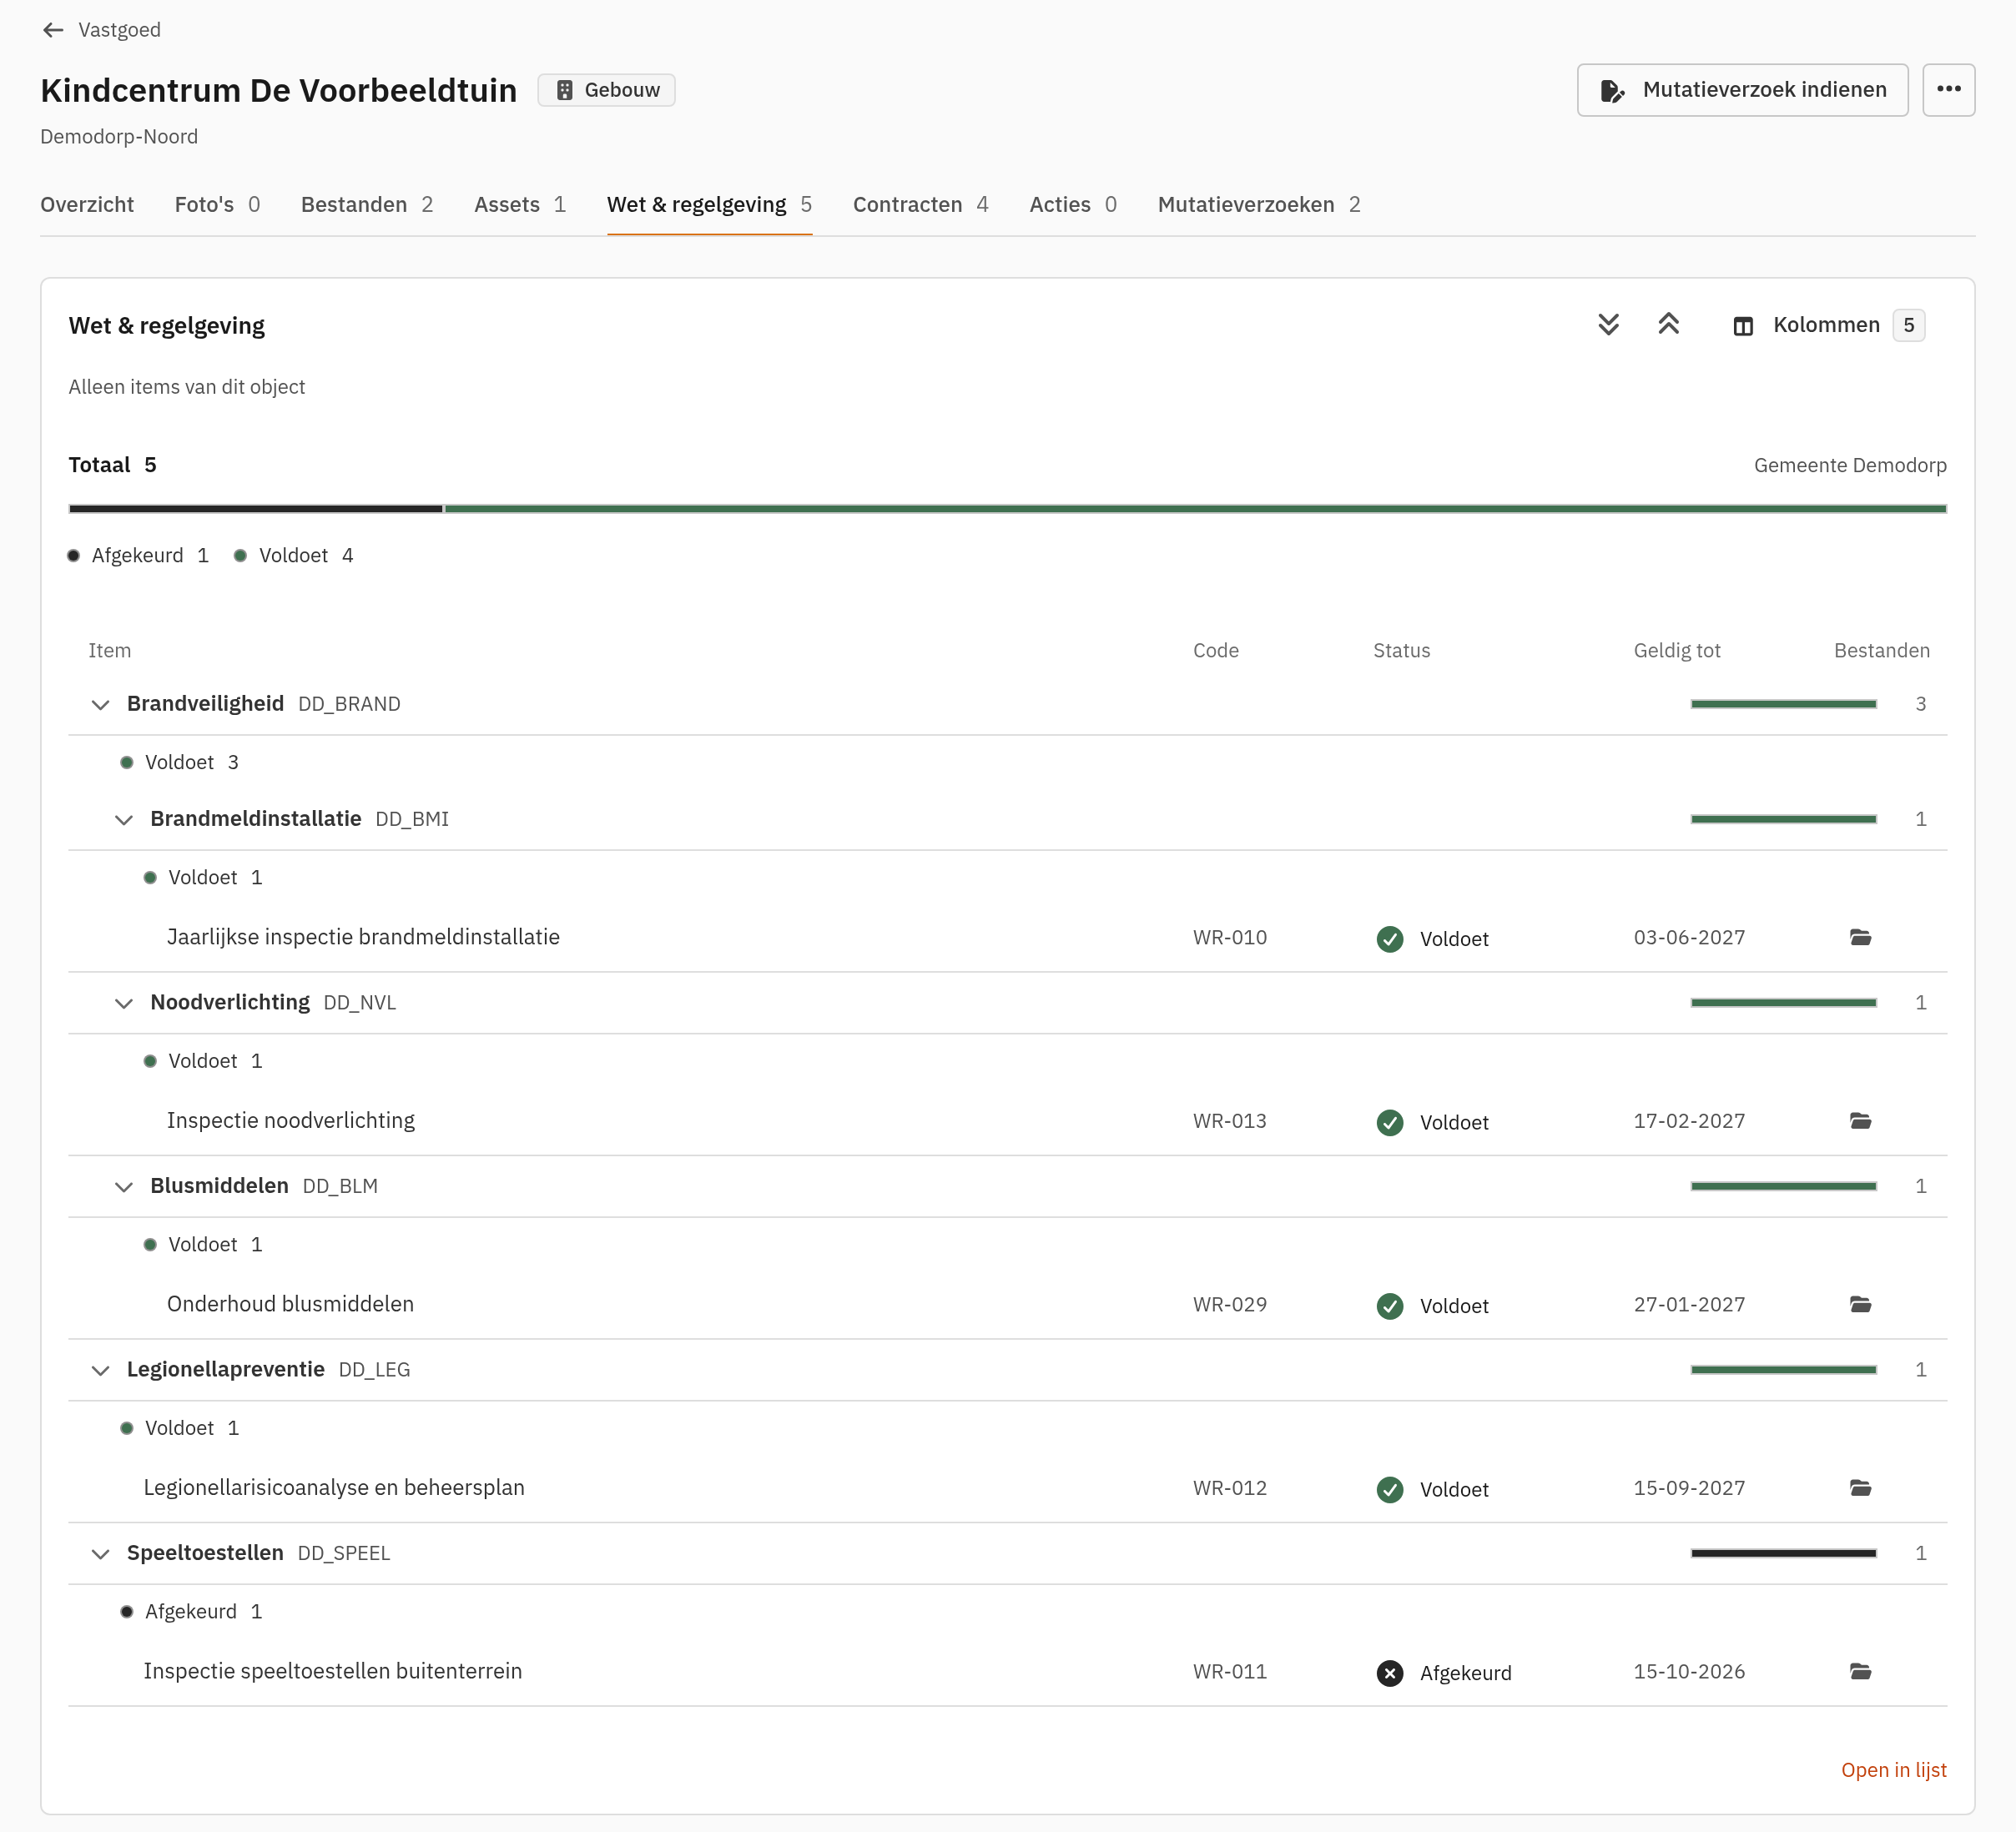
Task: Open files folder for Inspectie noodverlichting
Action: (1860, 1121)
